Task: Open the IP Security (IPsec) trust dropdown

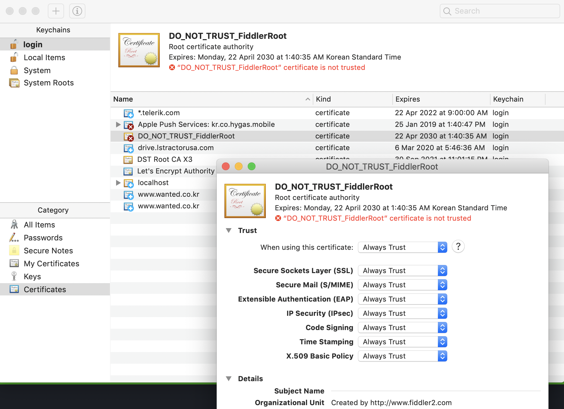Action: (403, 313)
